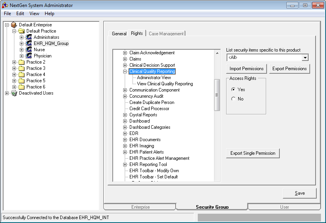Select No for Access Rights
326x223 pixels.
(233, 99)
